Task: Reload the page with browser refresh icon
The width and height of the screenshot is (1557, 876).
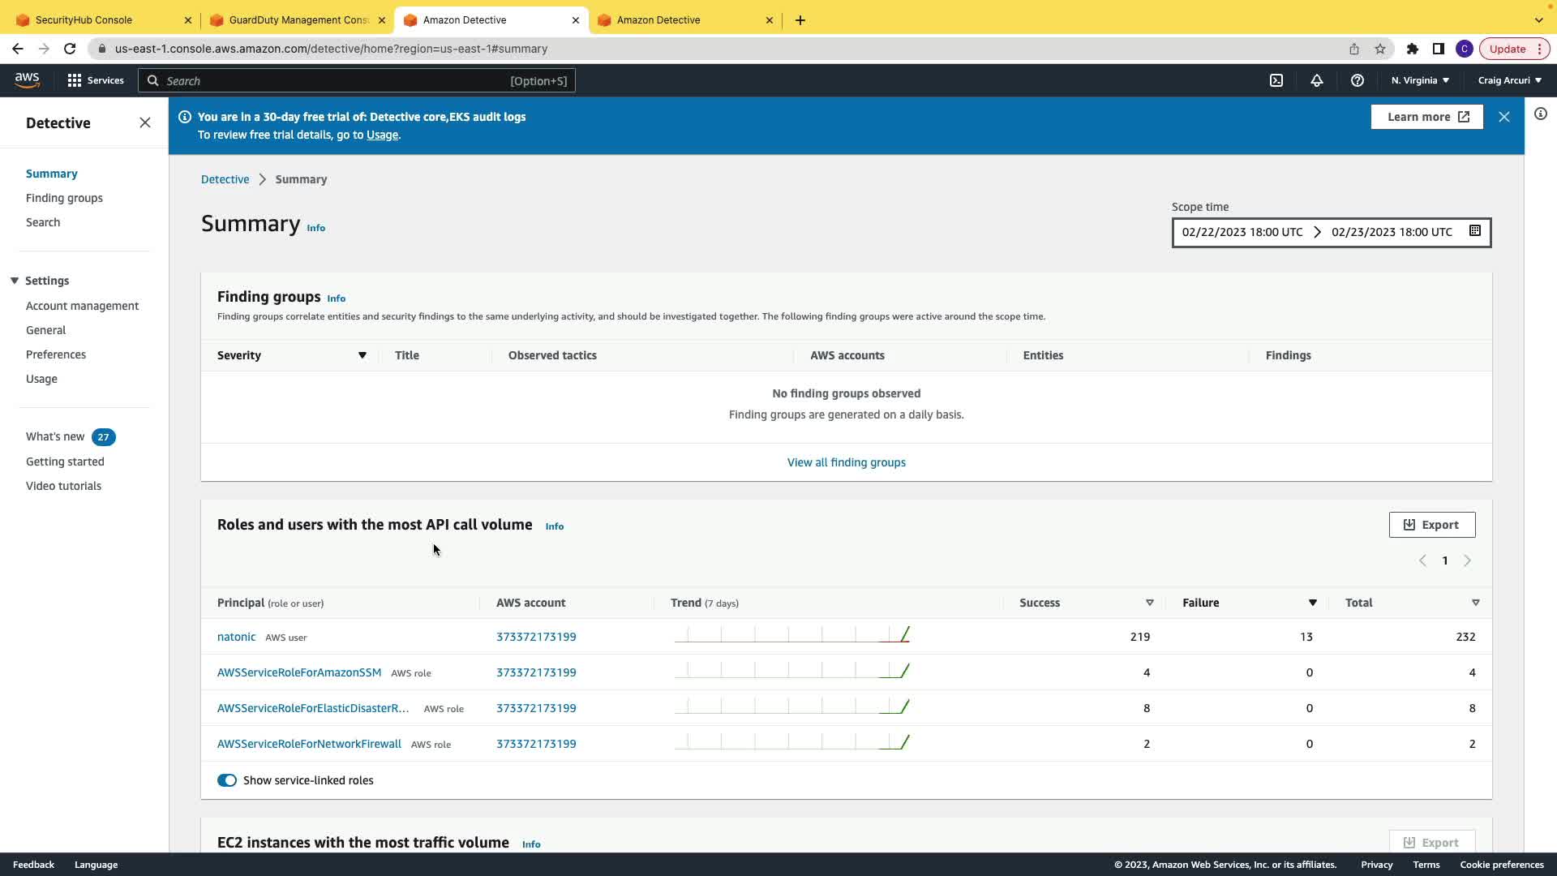Action: click(70, 49)
